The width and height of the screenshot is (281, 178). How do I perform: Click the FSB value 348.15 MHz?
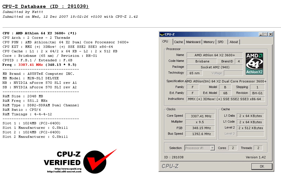tap(200, 128)
